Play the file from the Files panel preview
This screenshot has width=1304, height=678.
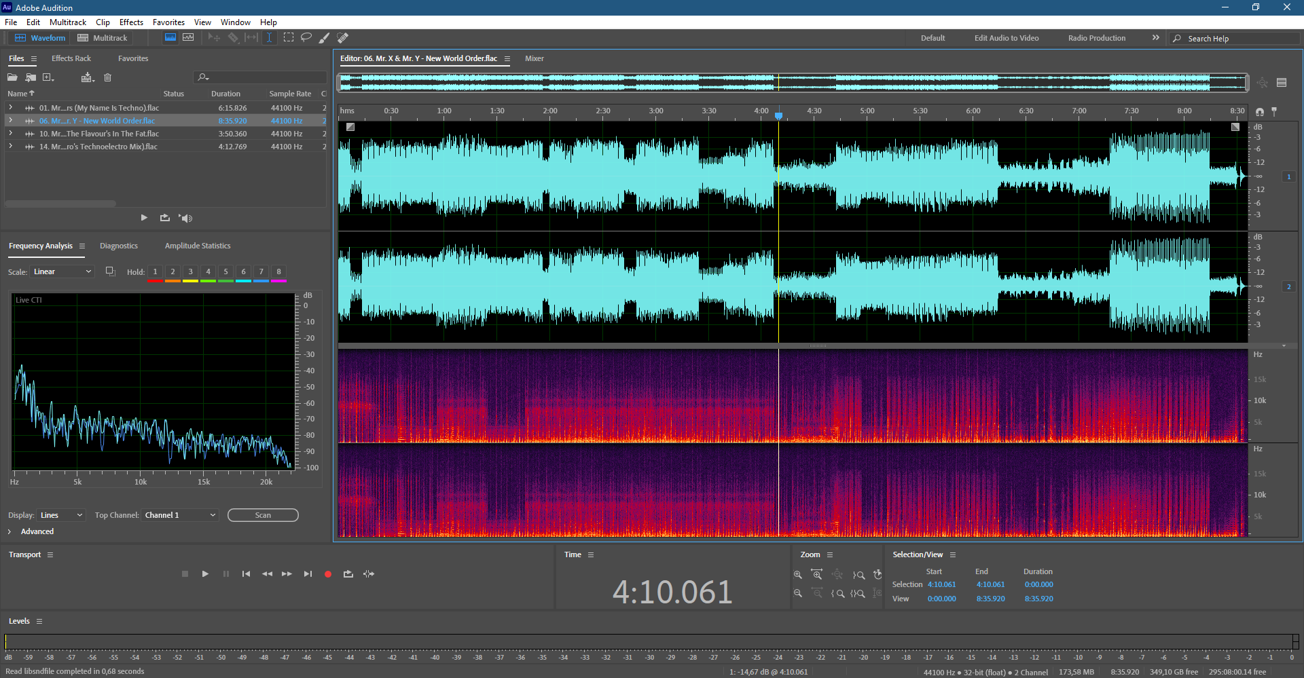144,218
